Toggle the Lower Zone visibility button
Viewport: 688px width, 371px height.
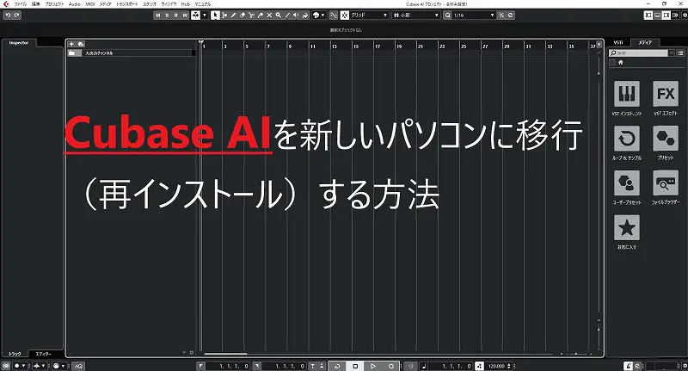(x=657, y=15)
